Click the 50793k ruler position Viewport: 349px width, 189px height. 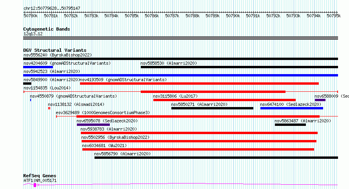click(x=293, y=16)
